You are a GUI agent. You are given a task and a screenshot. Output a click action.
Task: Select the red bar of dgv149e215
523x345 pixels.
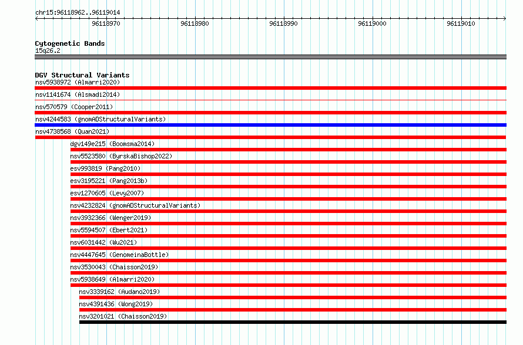click(288, 150)
